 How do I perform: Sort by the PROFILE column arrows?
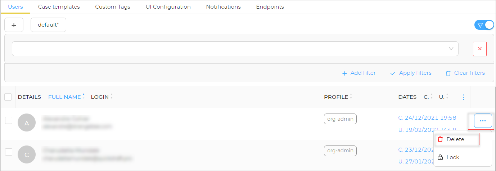pos(351,97)
